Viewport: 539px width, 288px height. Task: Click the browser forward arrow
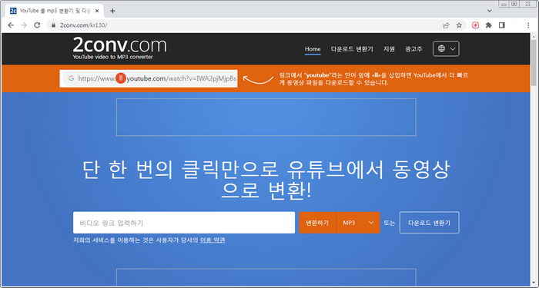(x=24, y=25)
